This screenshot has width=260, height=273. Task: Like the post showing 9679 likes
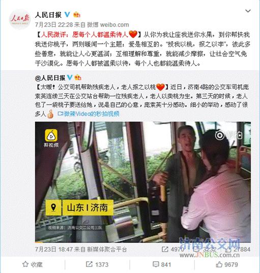click(x=227, y=264)
